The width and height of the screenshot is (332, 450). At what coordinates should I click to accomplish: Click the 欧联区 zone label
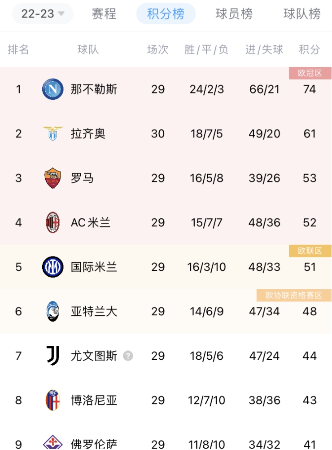pyautogui.click(x=310, y=251)
